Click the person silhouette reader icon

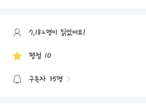(17, 33)
